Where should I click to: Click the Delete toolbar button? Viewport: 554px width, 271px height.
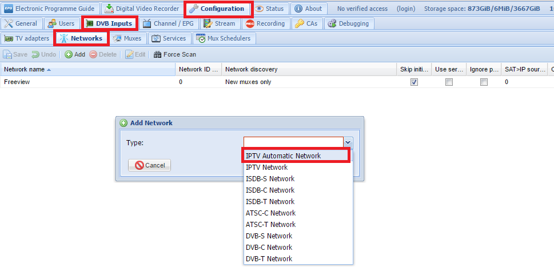pos(103,54)
